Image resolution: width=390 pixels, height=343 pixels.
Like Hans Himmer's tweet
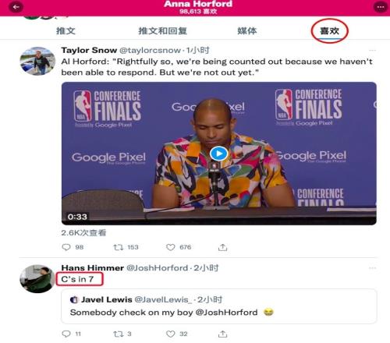point(171,334)
